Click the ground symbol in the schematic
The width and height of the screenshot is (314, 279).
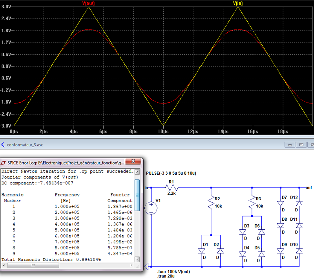(146, 267)
